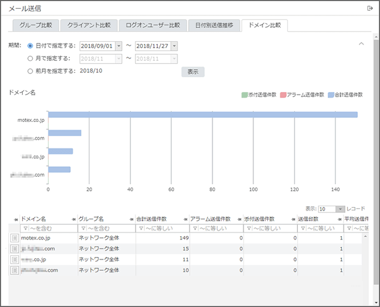380x307 pixels.
Task: Open detail icon for motex.co.jp row
Action: tap(15, 238)
